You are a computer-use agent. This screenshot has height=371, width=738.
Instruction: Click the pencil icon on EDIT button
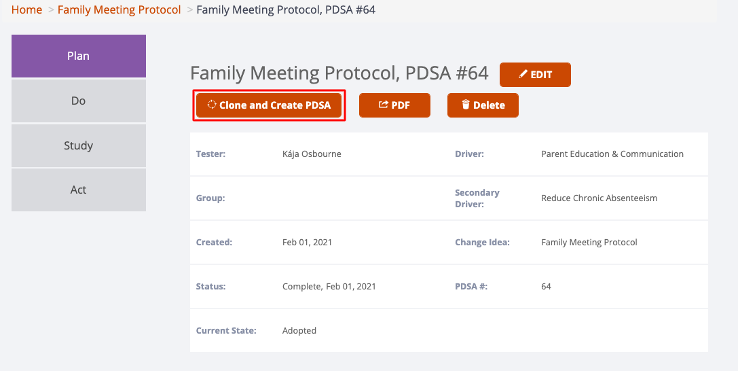point(523,74)
